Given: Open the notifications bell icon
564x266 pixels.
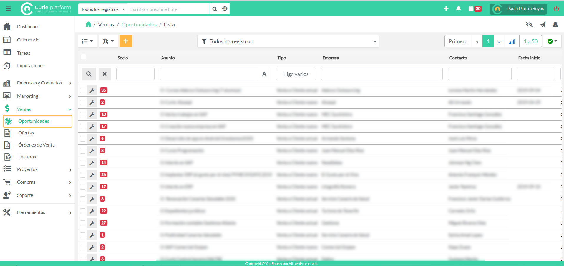Looking at the screenshot, I should coord(458,9).
